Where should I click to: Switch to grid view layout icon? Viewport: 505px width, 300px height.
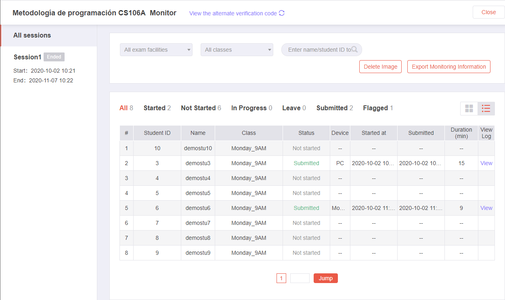pos(469,108)
